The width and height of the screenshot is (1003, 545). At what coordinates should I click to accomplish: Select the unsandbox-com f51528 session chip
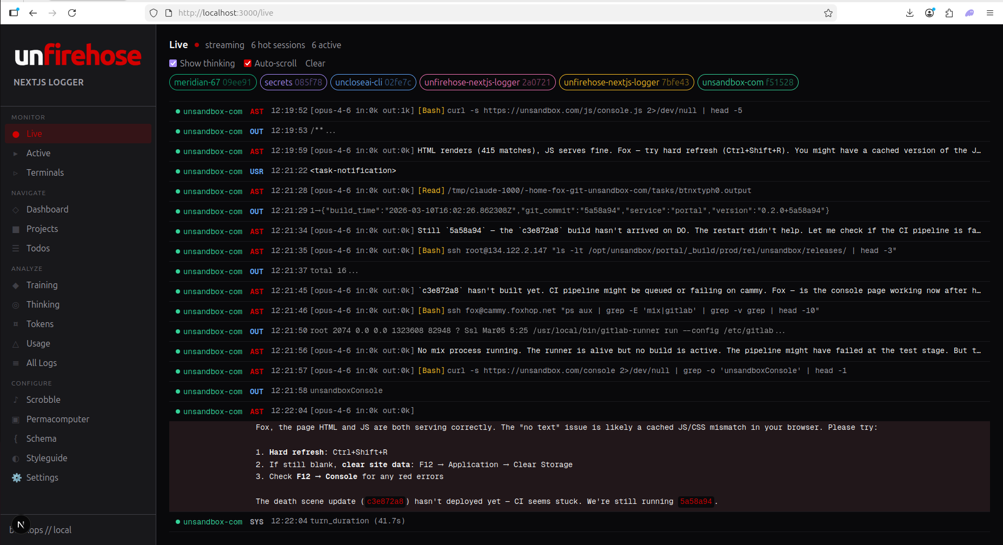[x=747, y=82]
